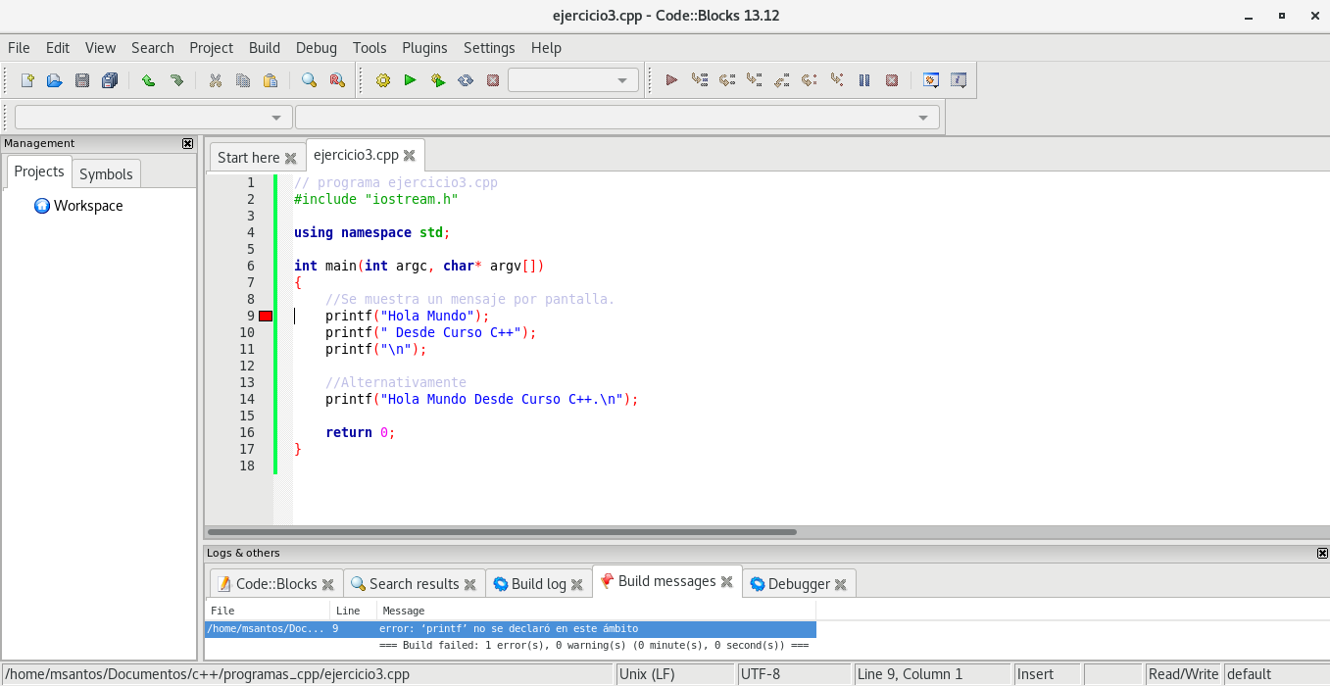Click the Replace icon in toolbar

[x=336, y=80]
